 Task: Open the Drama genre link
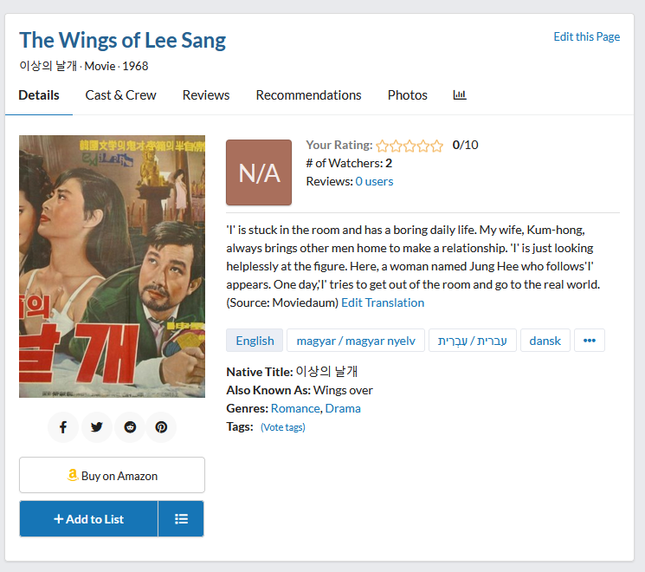(x=343, y=408)
